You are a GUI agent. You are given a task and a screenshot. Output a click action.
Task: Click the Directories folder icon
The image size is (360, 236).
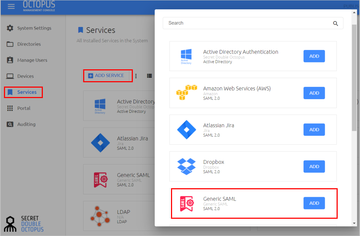tap(10, 44)
